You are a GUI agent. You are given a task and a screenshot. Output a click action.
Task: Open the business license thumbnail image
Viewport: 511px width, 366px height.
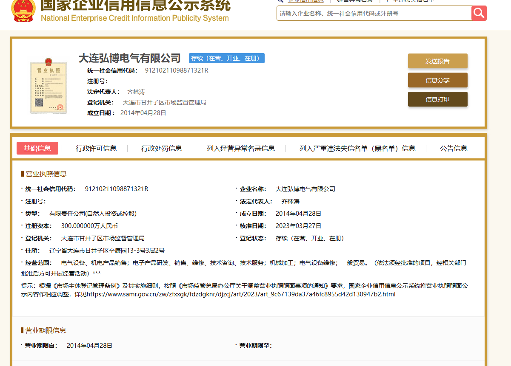[x=49, y=88]
